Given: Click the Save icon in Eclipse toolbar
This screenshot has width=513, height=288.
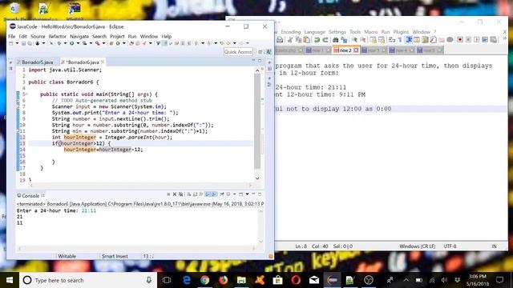Looking at the screenshot, I should [x=23, y=43].
